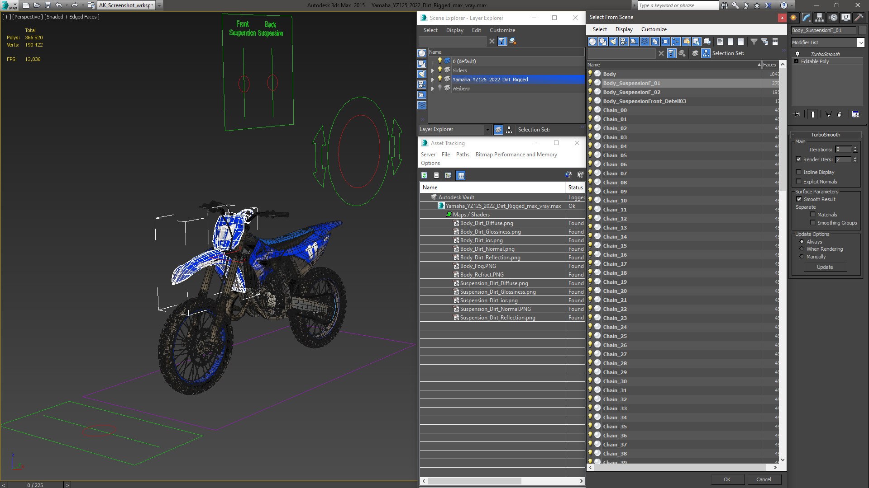
Task: Open Customize menu in Select From Scene
Action: (x=654, y=29)
